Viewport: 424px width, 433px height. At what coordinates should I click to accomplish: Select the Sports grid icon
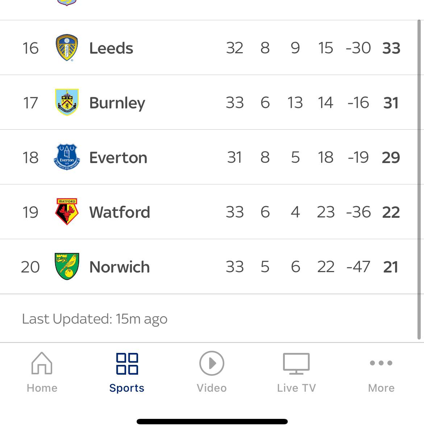click(127, 364)
